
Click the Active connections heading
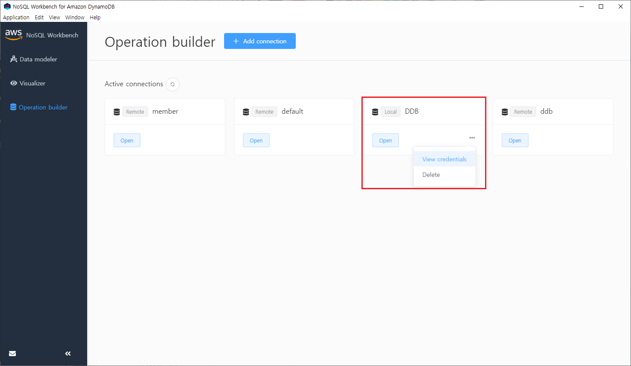(134, 84)
